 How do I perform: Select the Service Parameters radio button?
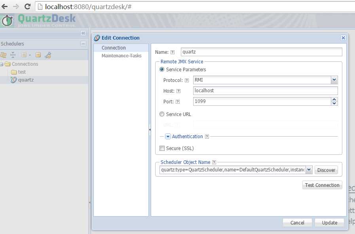[162, 70]
